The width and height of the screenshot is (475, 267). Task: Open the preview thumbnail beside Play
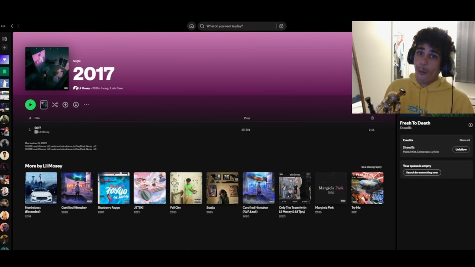click(44, 105)
